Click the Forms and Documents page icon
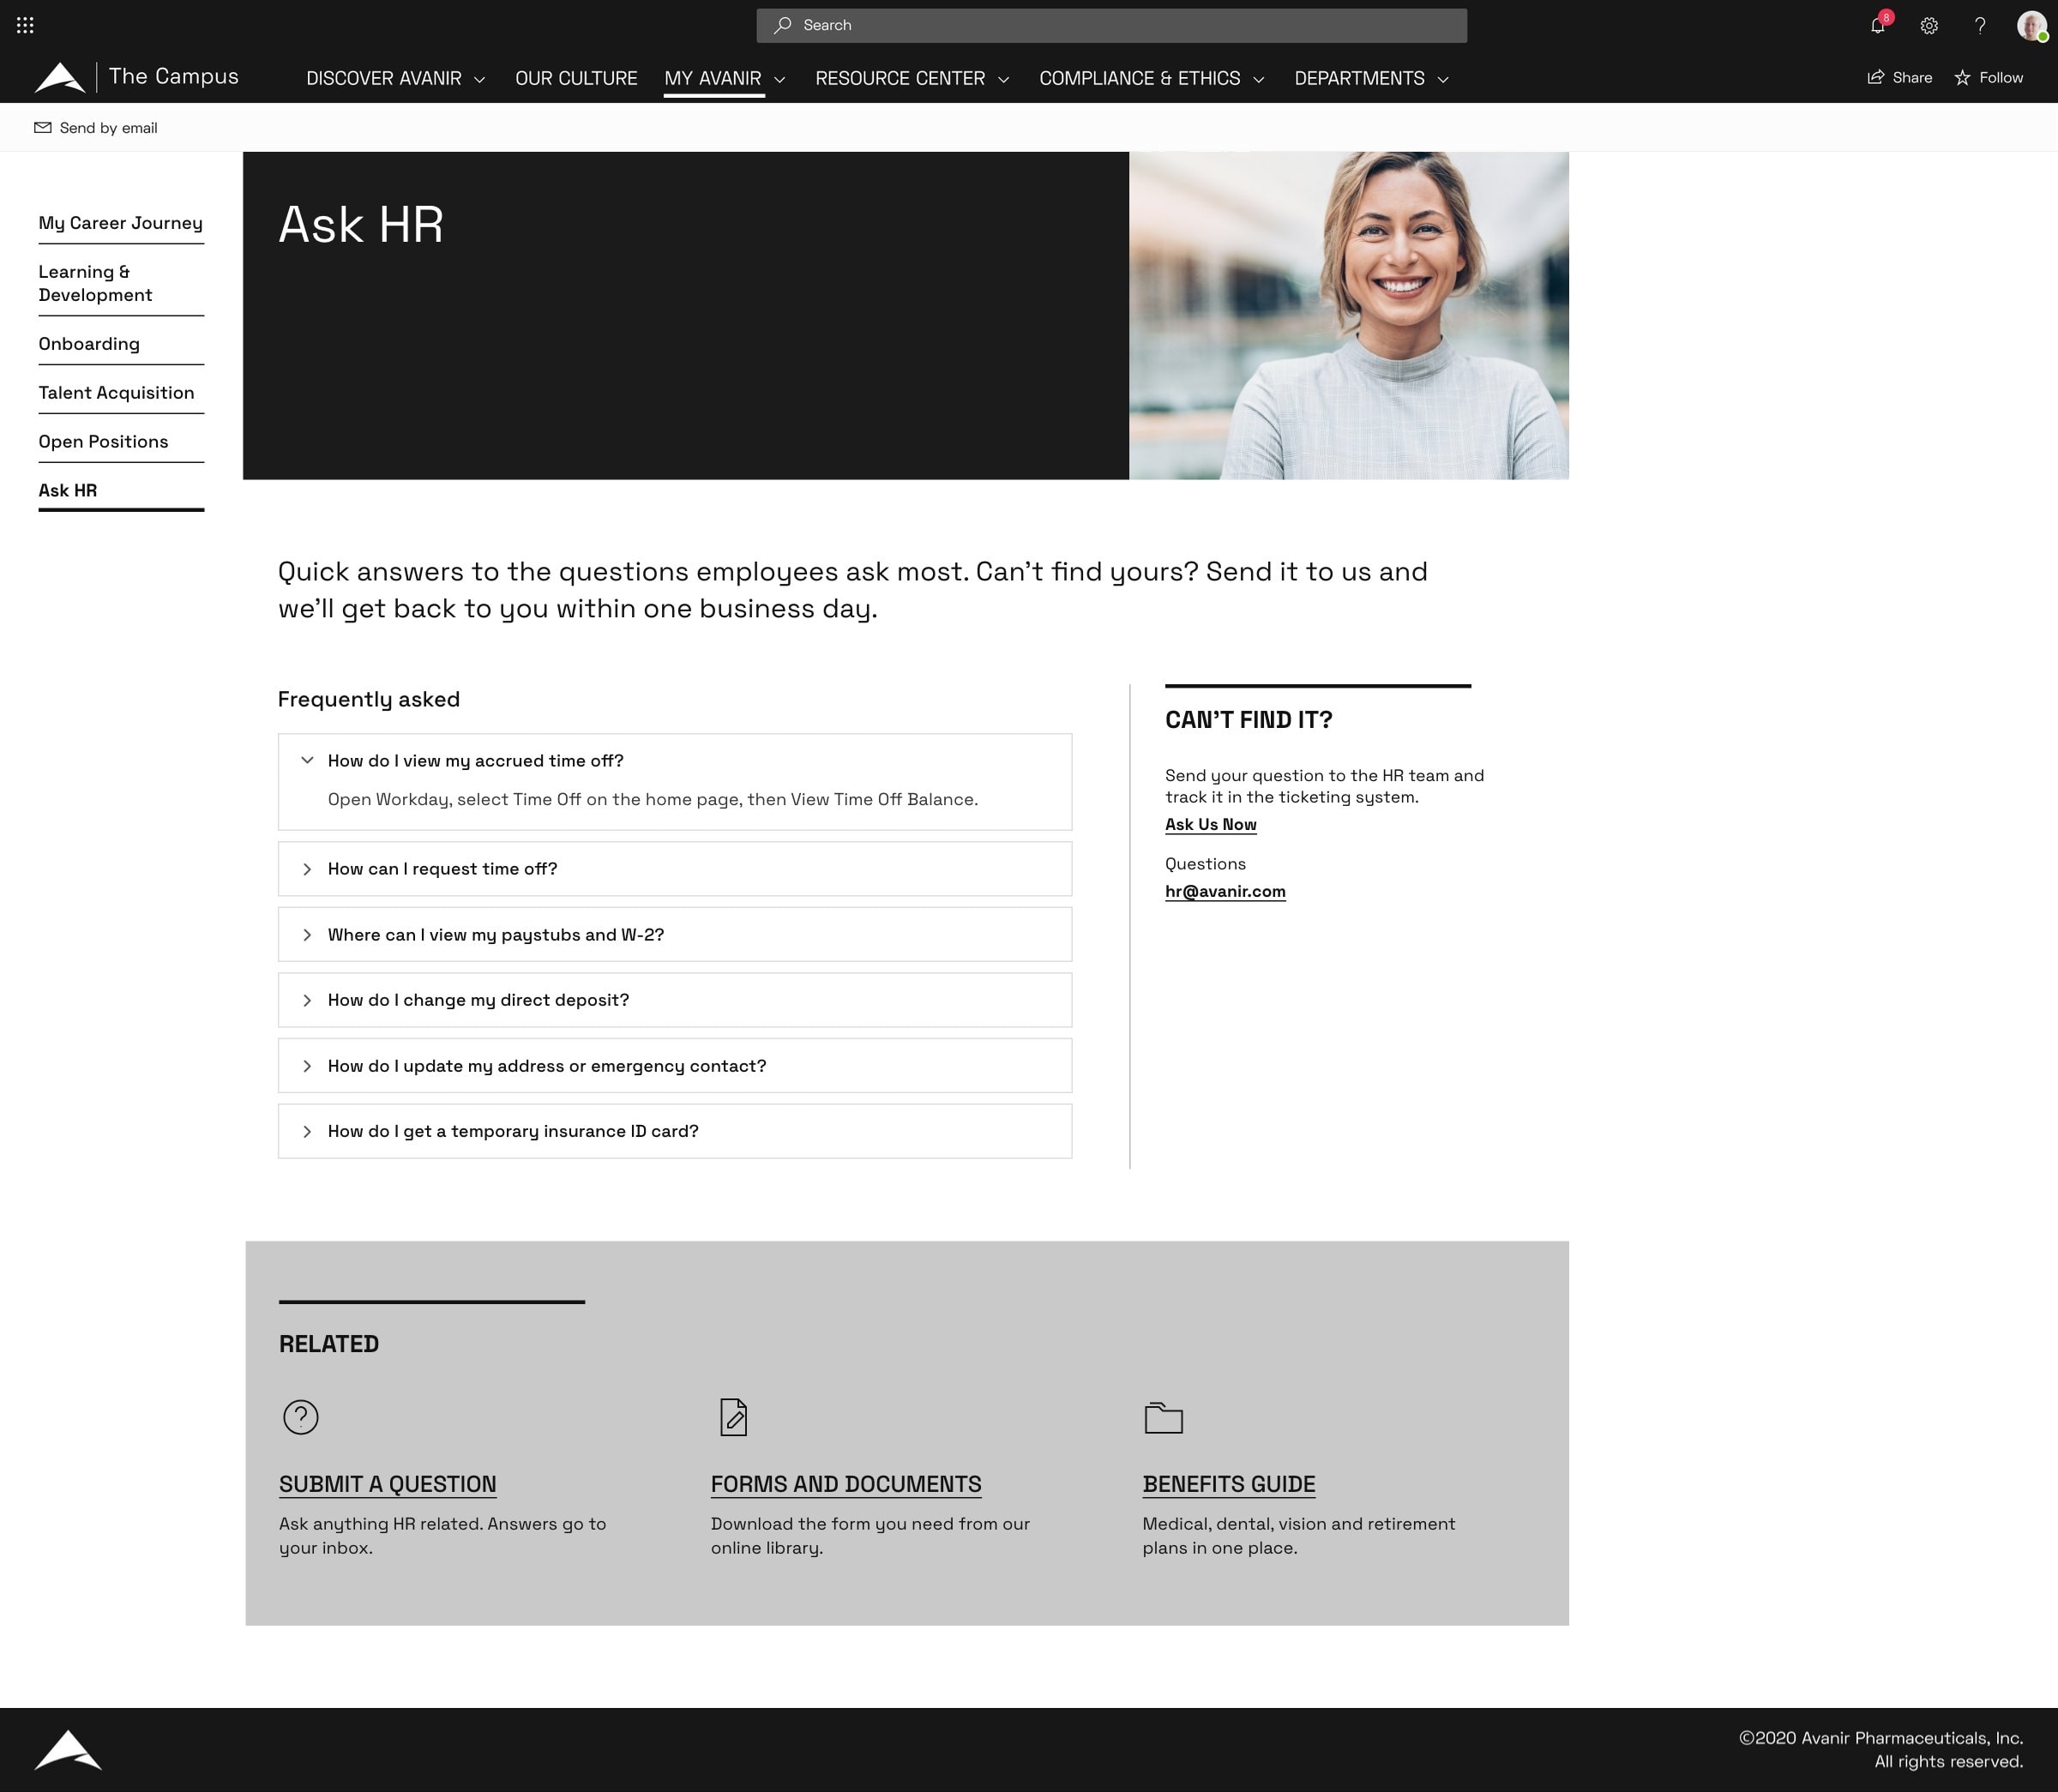This screenshot has height=1792, width=2058. (x=733, y=1417)
